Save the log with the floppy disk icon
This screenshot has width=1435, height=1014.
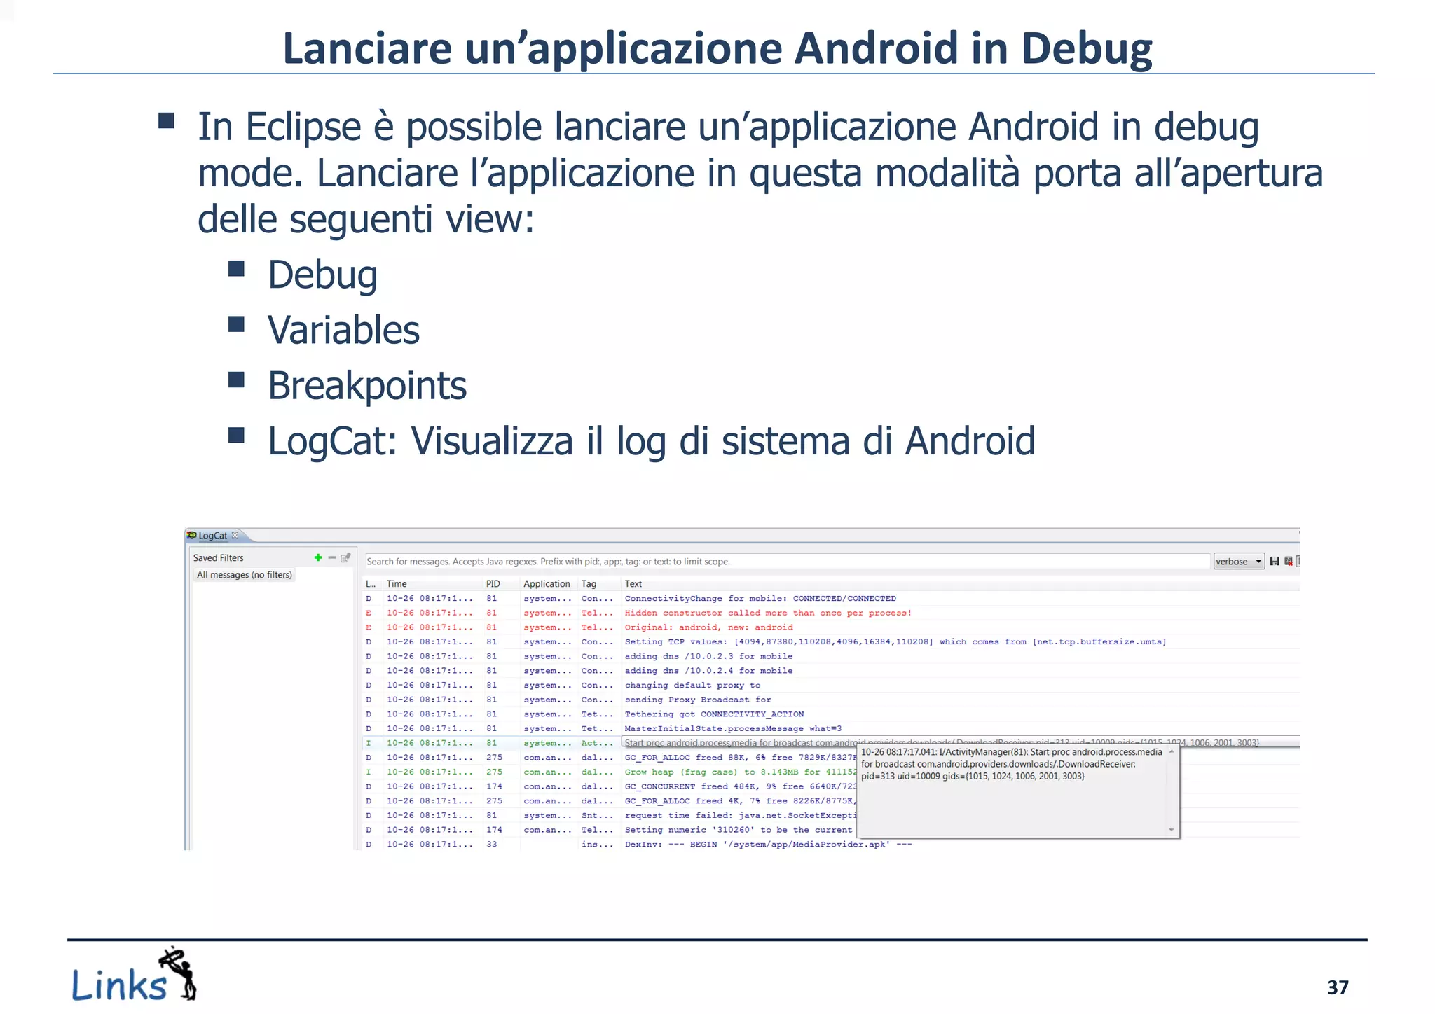[1275, 561]
